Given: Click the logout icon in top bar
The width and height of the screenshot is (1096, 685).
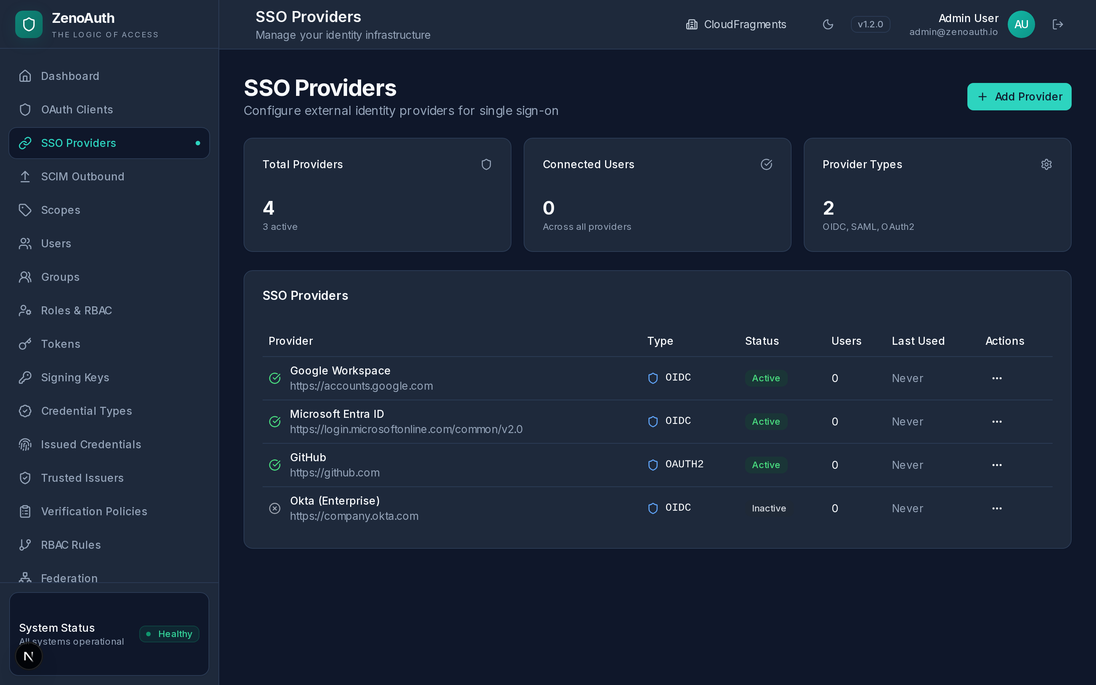Looking at the screenshot, I should coord(1058,24).
